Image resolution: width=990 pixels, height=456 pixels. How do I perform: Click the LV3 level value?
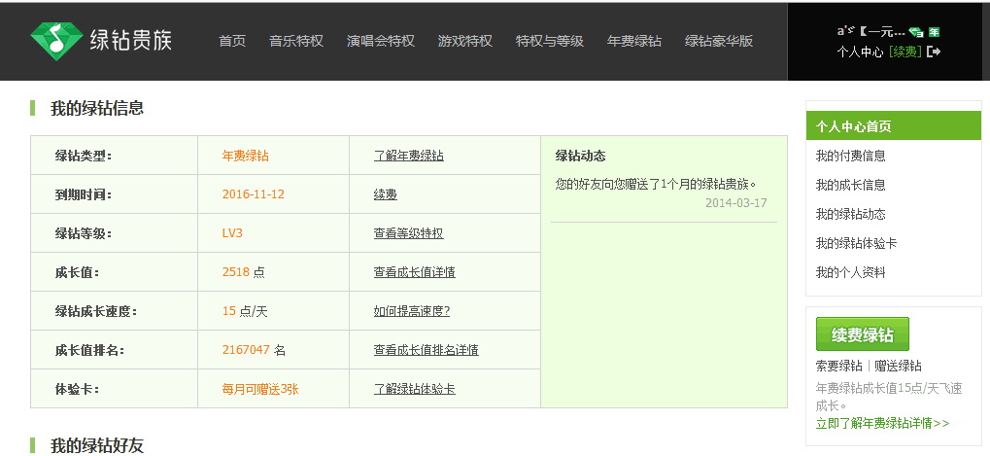pos(232,233)
